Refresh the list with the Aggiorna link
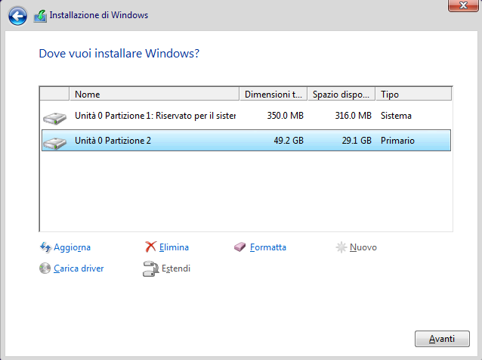Screen dimensions: 482x360 click(72, 247)
